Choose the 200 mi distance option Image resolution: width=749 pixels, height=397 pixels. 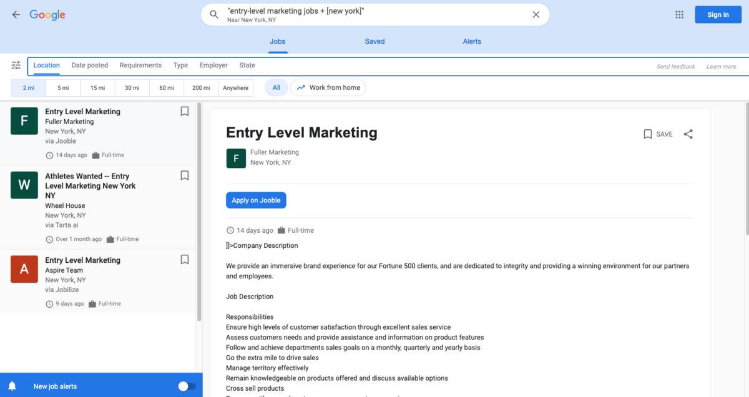click(x=201, y=88)
